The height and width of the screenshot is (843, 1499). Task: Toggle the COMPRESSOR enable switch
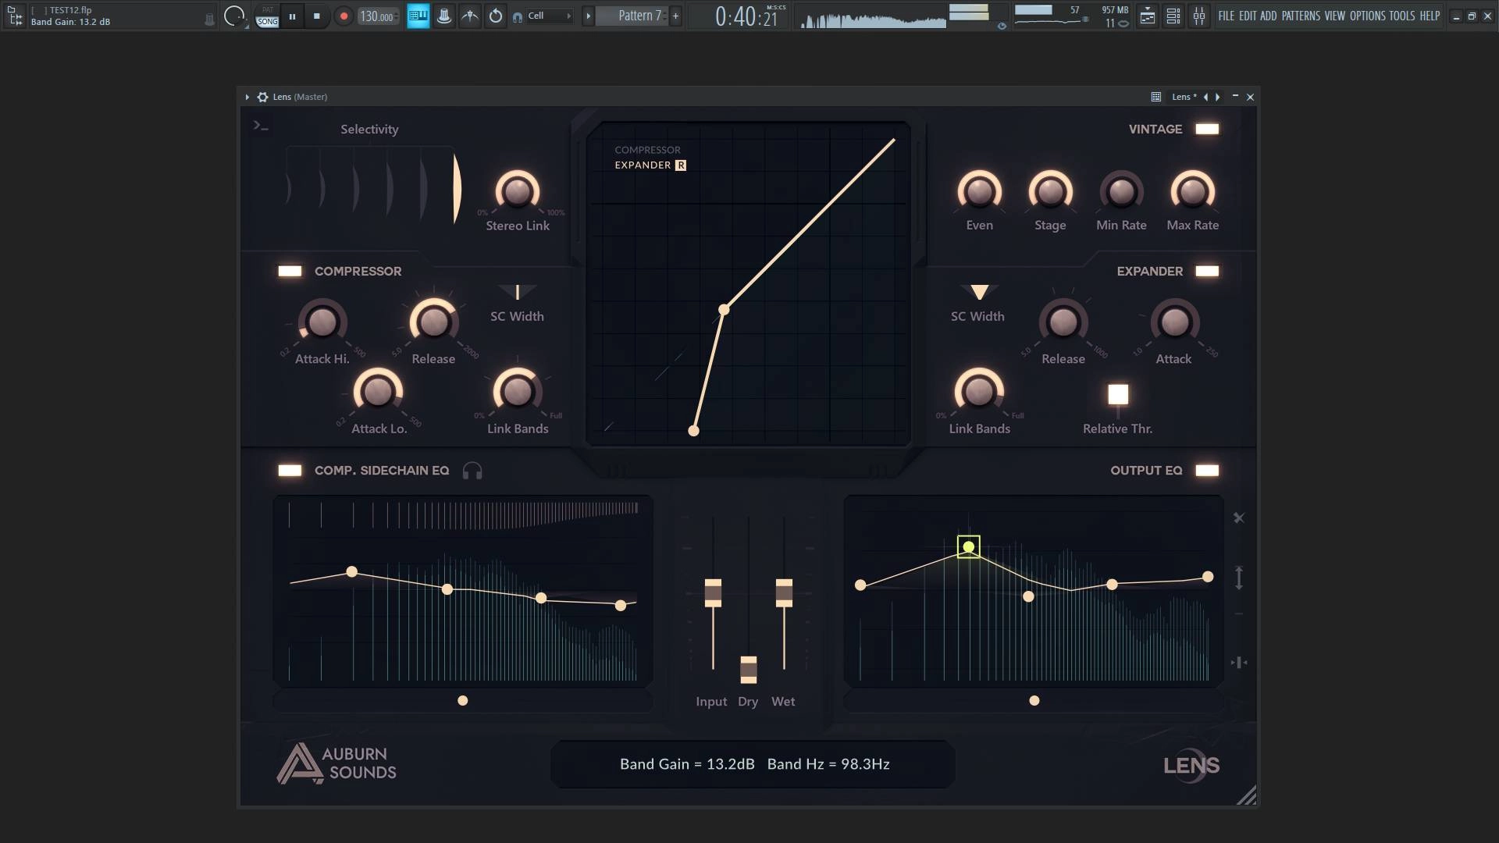(290, 271)
